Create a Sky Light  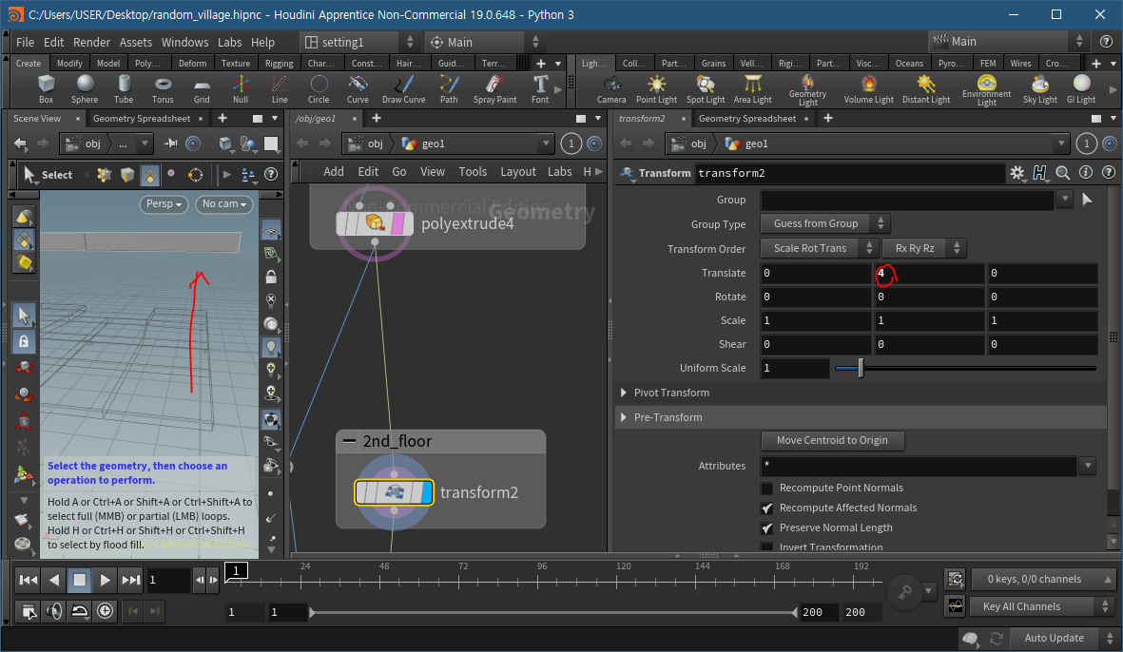pyautogui.click(x=1040, y=89)
